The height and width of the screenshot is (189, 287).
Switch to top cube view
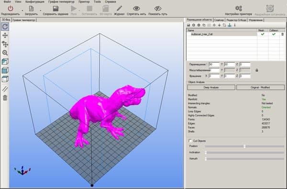(x=5, y=79)
